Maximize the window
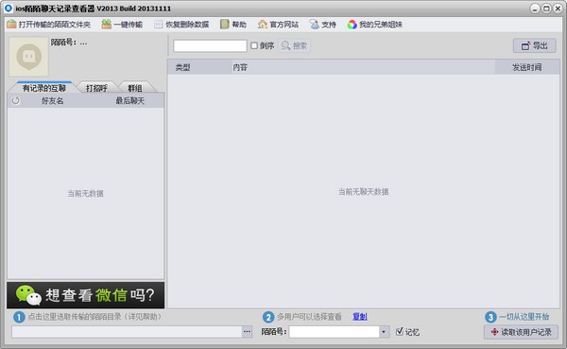This screenshot has width=567, height=349. tap(546, 9)
